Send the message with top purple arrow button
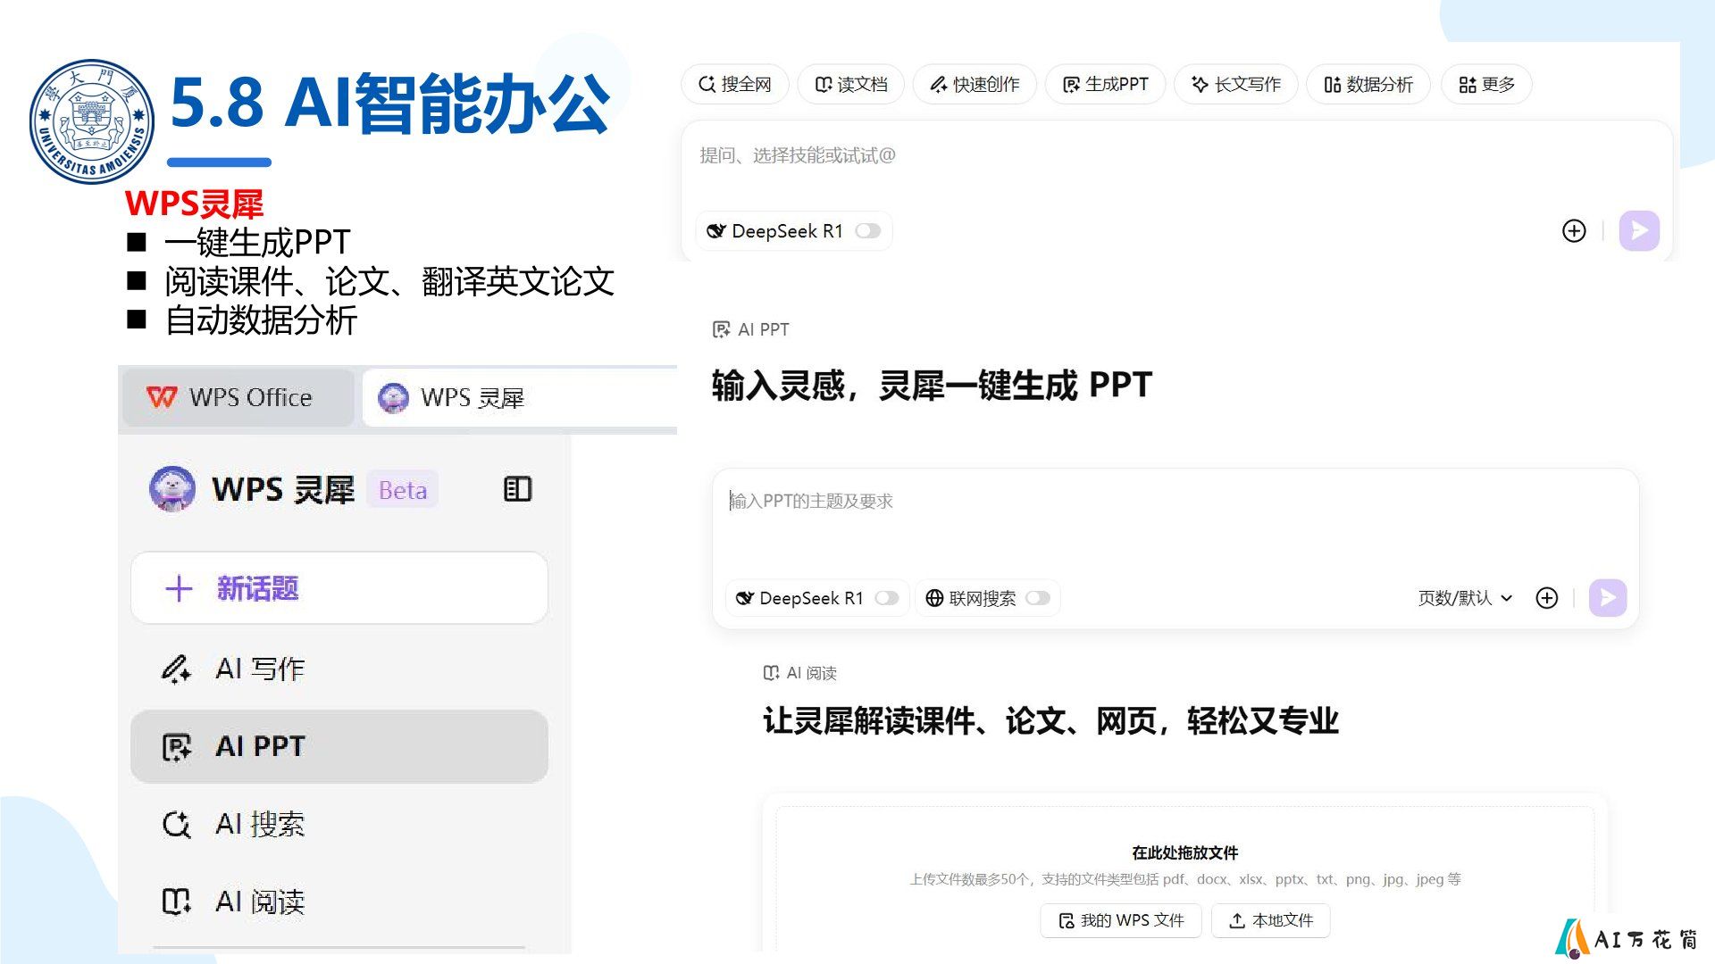Screen dimensions: 1715x964 click(1639, 231)
